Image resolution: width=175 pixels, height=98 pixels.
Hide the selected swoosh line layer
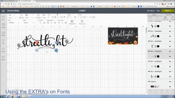170,56
